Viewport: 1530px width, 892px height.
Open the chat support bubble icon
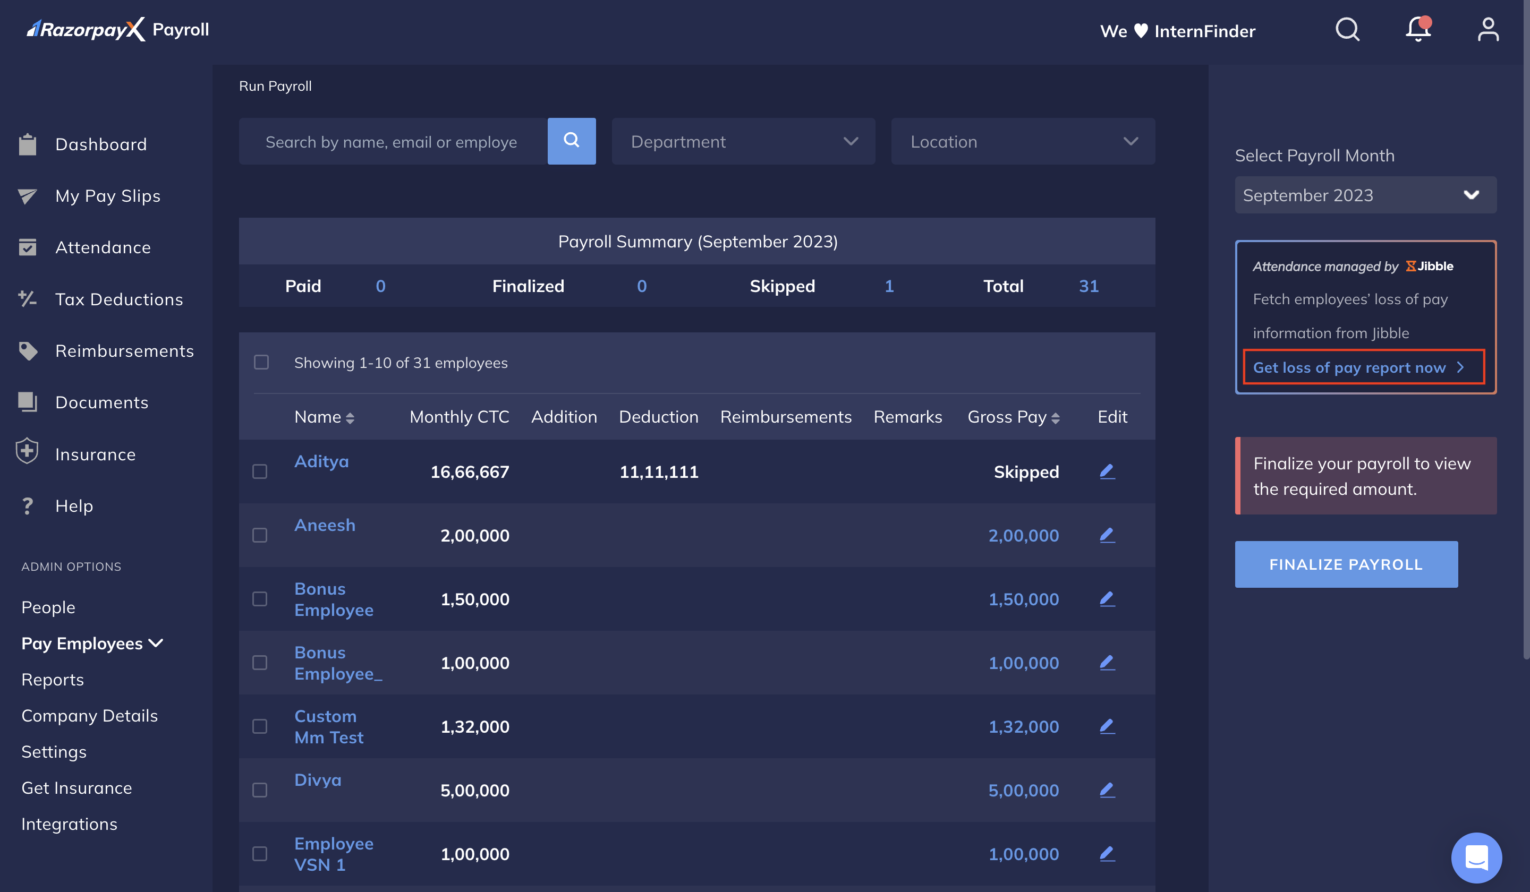tap(1476, 857)
